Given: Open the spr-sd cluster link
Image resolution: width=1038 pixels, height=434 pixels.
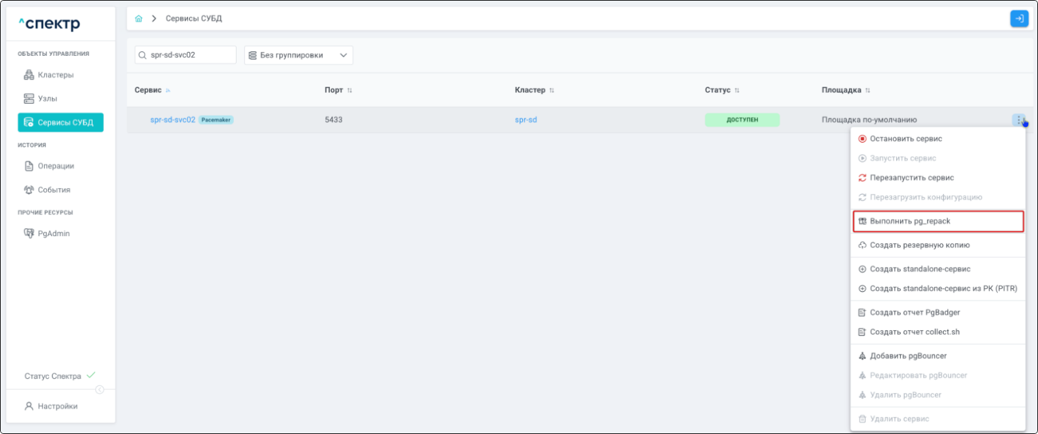Looking at the screenshot, I should pyautogui.click(x=526, y=120).
